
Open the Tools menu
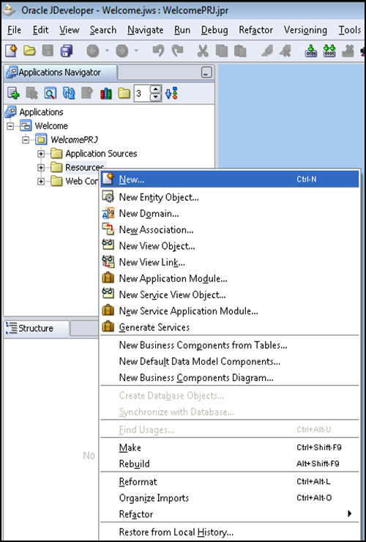tap(349, 30)
